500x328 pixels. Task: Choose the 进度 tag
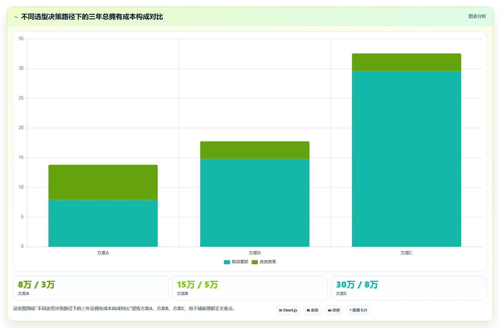pyautogui.click(x=334, y=310)
